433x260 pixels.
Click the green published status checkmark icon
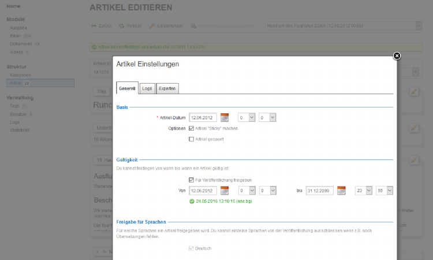[x=192, y=202]
